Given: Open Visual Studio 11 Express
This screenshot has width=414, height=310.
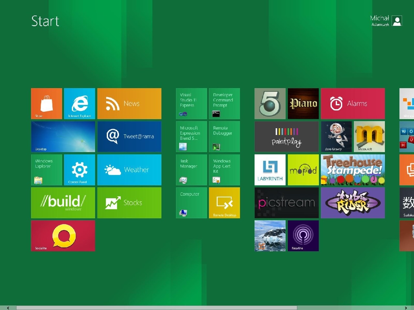Looking at the screenshot, I should click(191, 103).
